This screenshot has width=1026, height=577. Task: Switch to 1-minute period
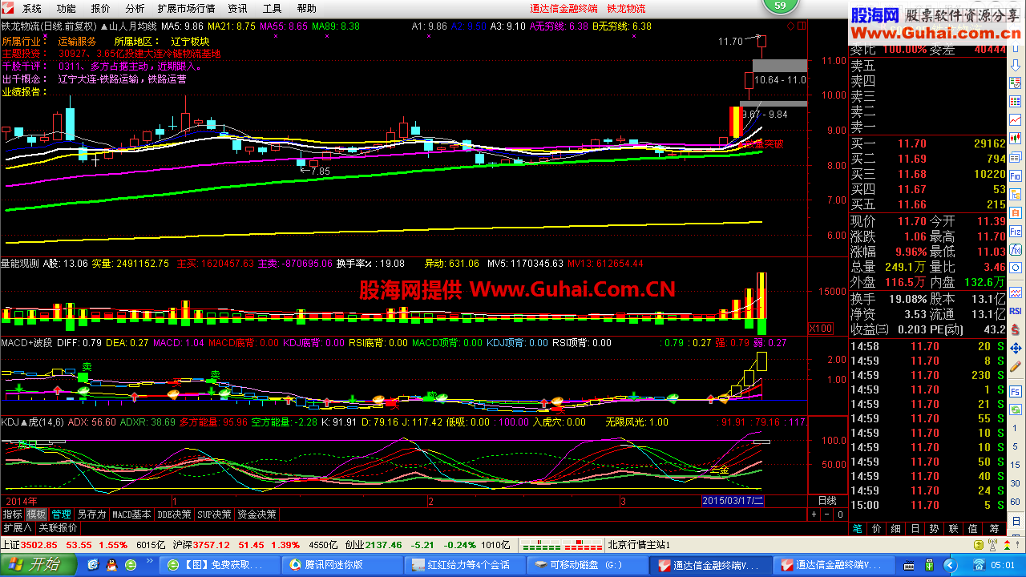1016,428
